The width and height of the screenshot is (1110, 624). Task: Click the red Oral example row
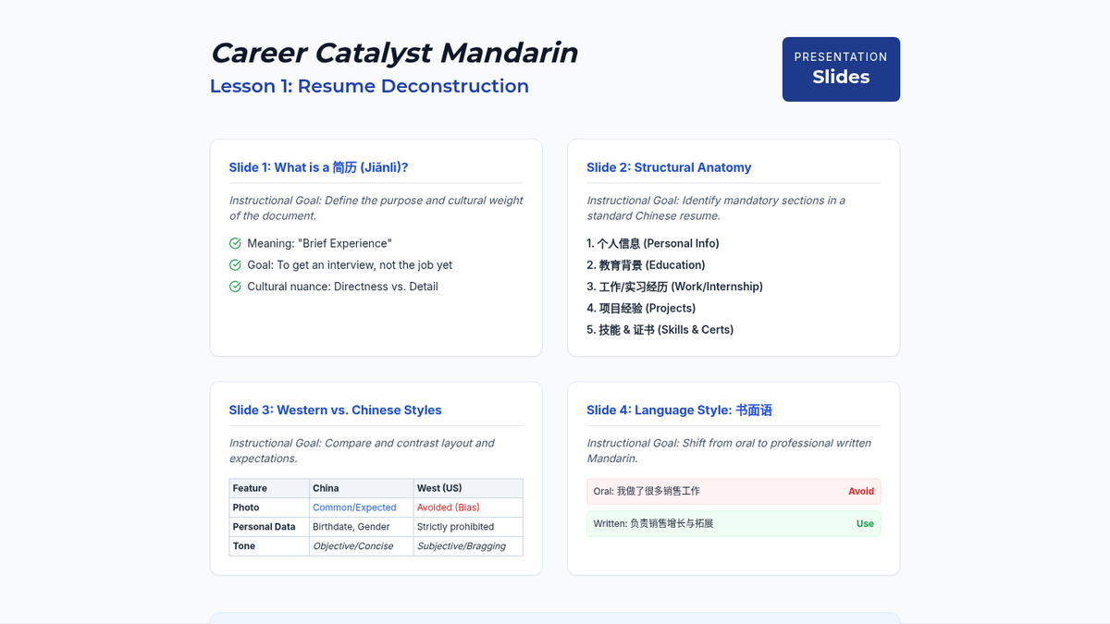[x=733, y=492]
